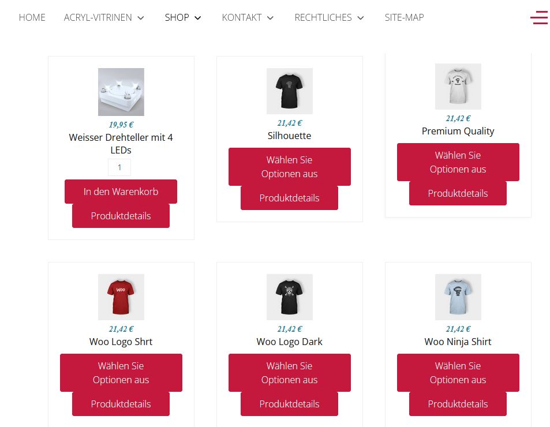The height and width of the screenshot is (427, 550).
Task: Focus the quantity field showing 1
Action: (x=119, y=167)
